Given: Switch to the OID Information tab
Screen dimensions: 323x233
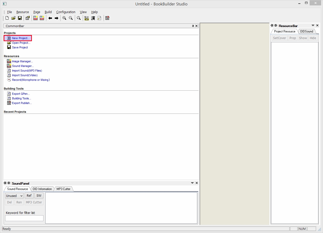Looking at the screenshot, I should tap(42, 189).
